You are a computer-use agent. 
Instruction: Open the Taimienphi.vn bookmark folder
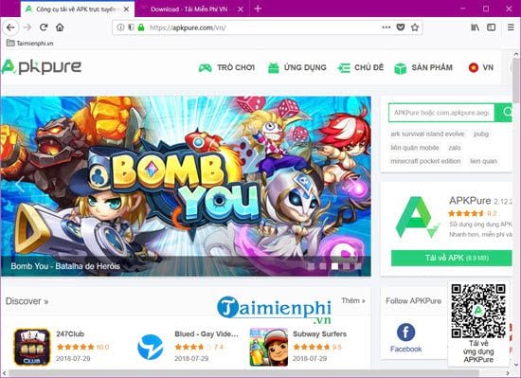click(x=30, y=43)
